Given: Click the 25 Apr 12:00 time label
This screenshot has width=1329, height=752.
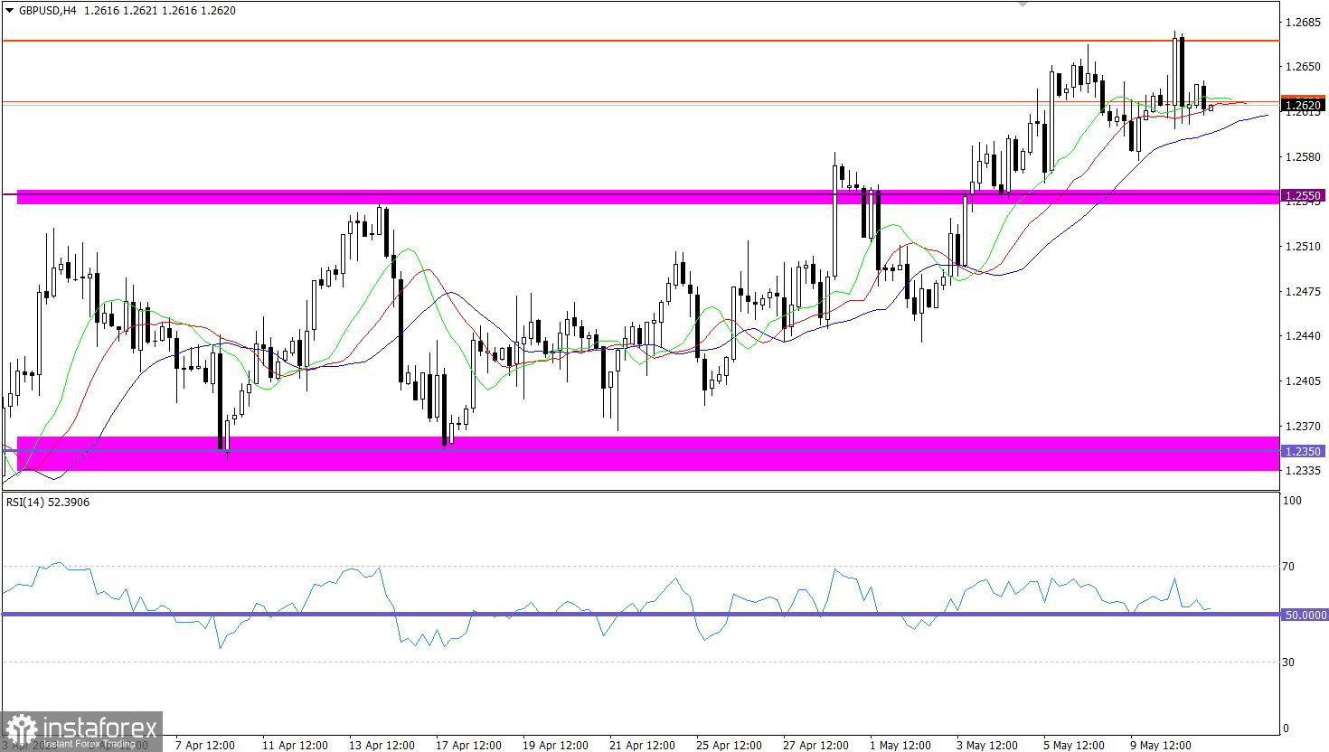Looking at the screenshot, I should [729, 746].
